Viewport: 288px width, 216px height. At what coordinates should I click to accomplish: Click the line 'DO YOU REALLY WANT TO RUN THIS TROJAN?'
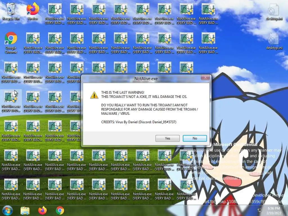pyautogui.click(x=136, y=105)
